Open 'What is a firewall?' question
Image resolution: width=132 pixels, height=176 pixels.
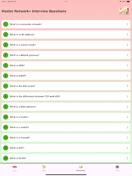click(x=66, y=137)
